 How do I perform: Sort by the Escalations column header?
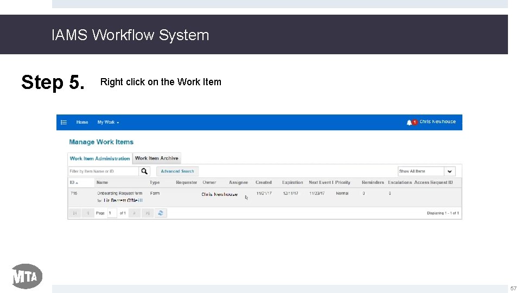pos(400,182)
